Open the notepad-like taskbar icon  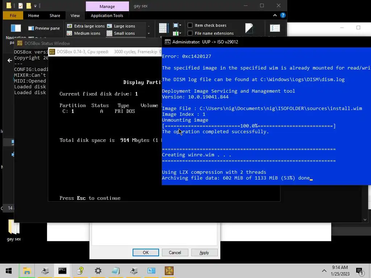pyautogui.click(x=116, y=271)
